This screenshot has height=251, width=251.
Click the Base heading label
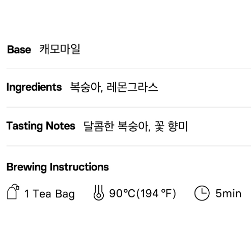[19, 49]
